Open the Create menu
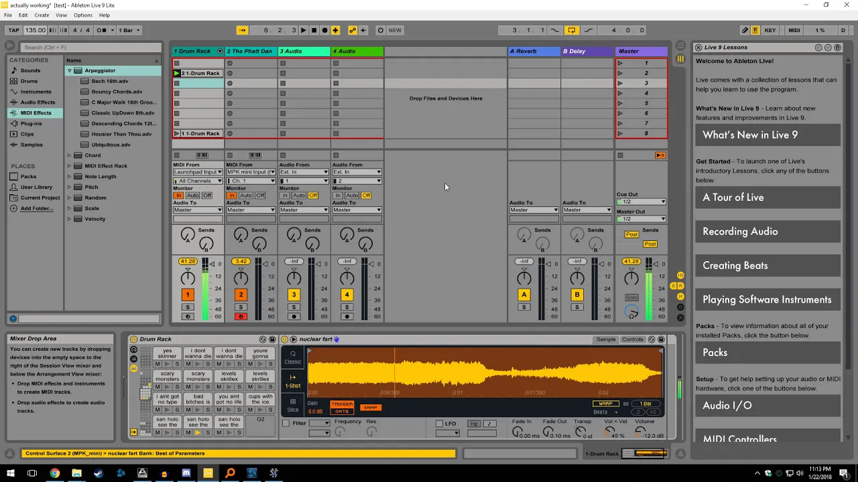The image size is (858, 482). pyautogui.click(x=42, y=15)
